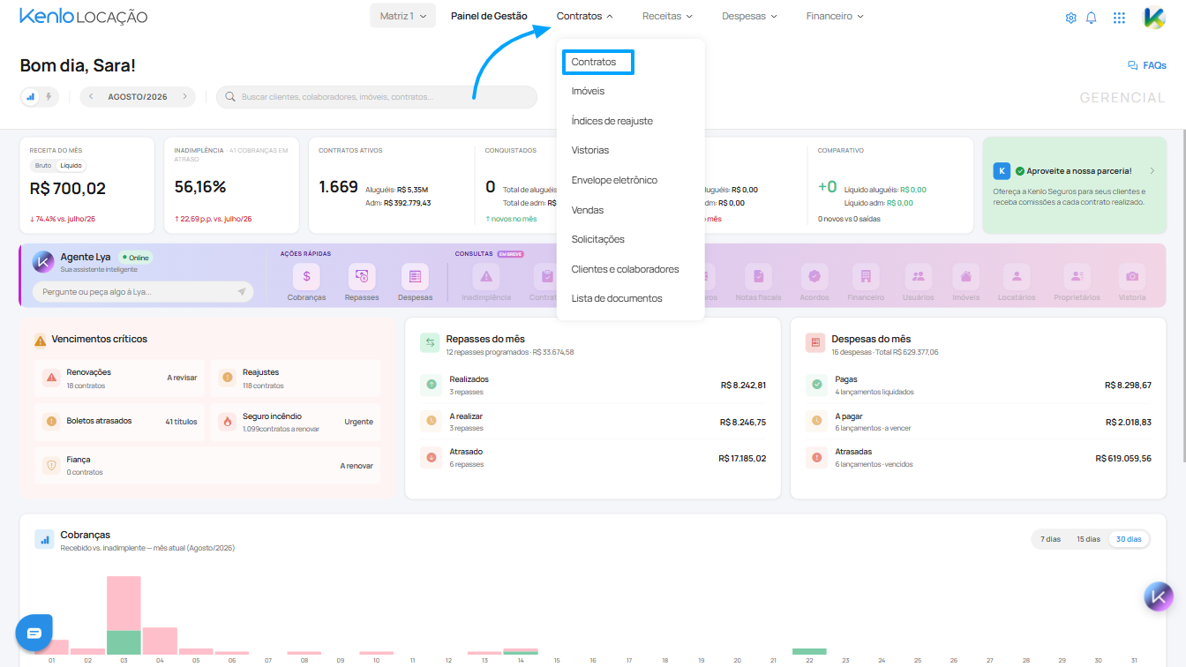Open the A realizar repasses row
Image resolution: width=1186 pixels, height=667 pixels.
(x=593, y=422)
